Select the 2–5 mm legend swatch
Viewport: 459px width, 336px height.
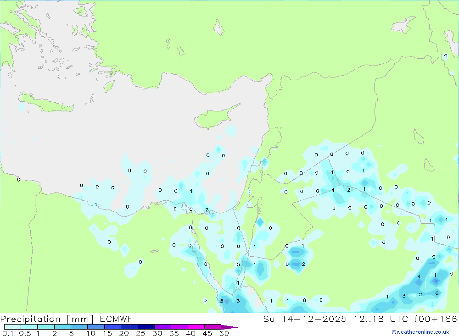[62, 327]
